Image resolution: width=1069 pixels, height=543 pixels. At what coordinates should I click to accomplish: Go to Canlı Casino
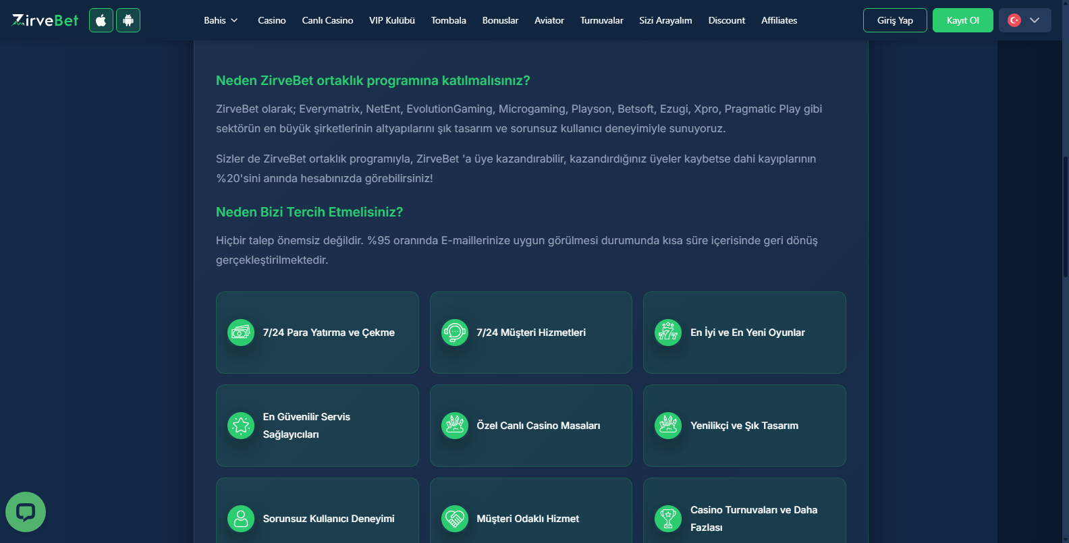(327, 20)
